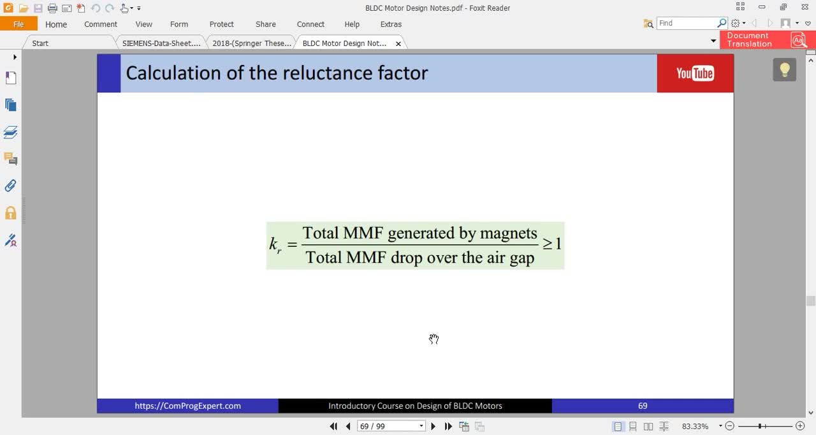Click the advanced folder search icon
This screenshot has height=435, width=816.
(x=648, y=24)
